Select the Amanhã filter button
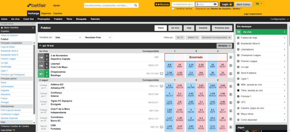Viewport: 290px width, 132px height. (203, 28)
